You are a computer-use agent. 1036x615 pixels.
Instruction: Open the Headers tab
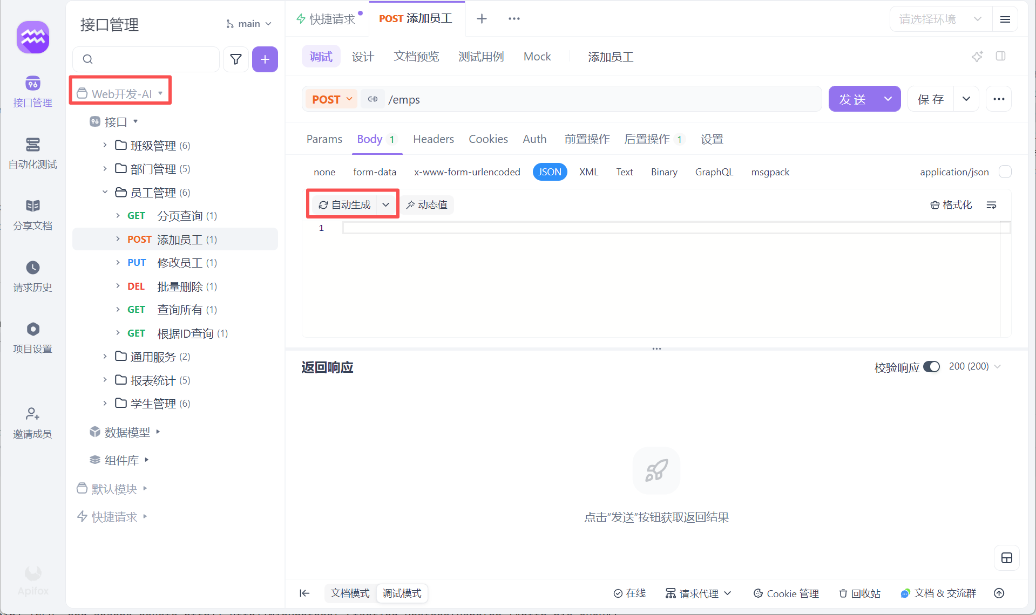[434, 139]
